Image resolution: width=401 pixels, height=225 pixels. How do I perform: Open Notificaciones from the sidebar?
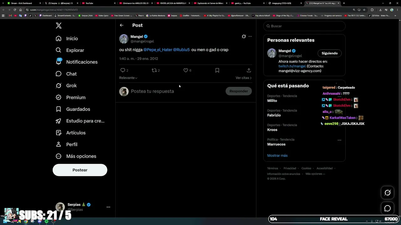[x=76, y=62]
